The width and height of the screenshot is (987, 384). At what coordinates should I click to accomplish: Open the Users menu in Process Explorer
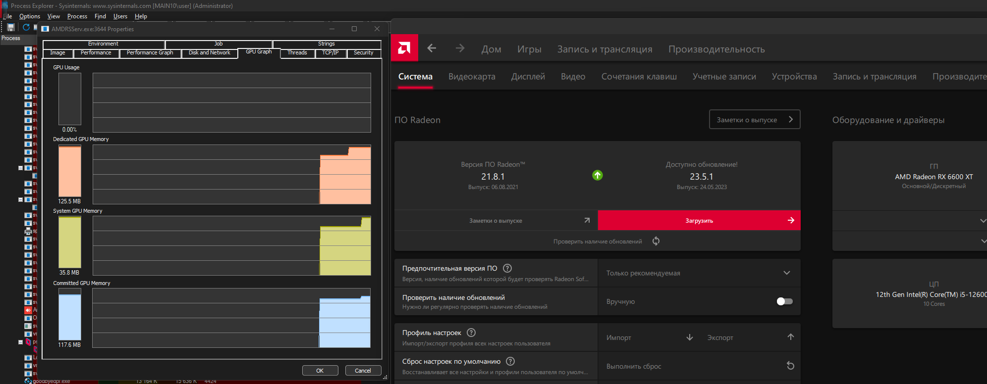click(x=120, y=16)
